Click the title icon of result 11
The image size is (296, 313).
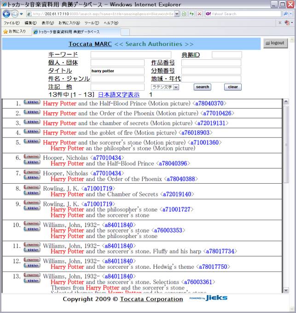click(x=32, y=250)
